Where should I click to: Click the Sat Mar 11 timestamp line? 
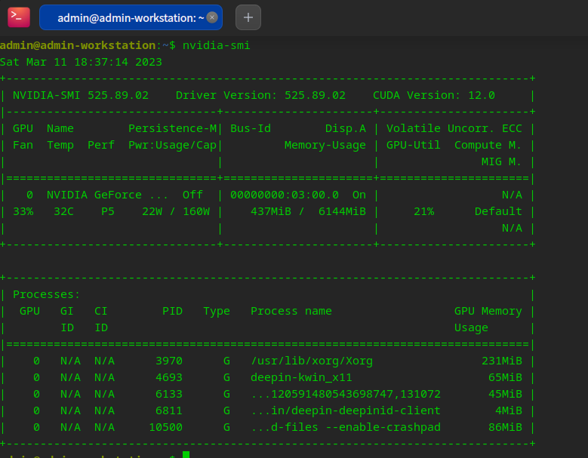pyautogui.click(x=81, y=62)
